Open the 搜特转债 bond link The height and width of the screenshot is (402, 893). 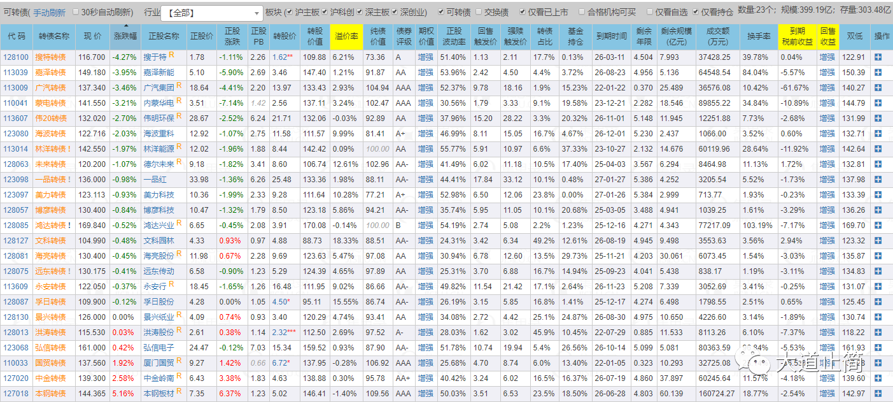[50, 57]
